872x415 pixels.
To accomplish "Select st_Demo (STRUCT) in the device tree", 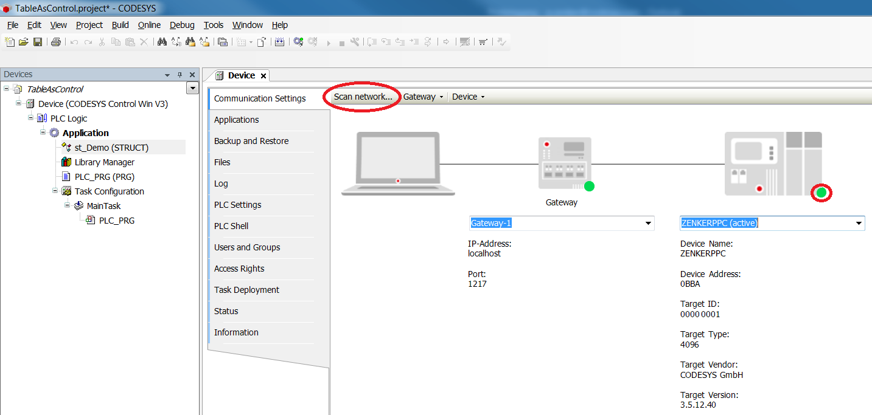I will (x=111, y=148).
